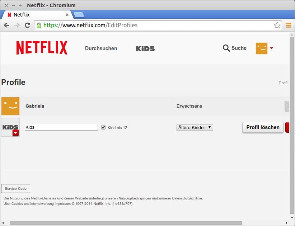The width and height of the screenshot is (295, 226).
Task: Click the green padlock security icon
Action: (39, 25)
